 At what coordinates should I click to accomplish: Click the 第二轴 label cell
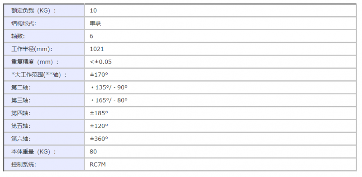point(44,88)
